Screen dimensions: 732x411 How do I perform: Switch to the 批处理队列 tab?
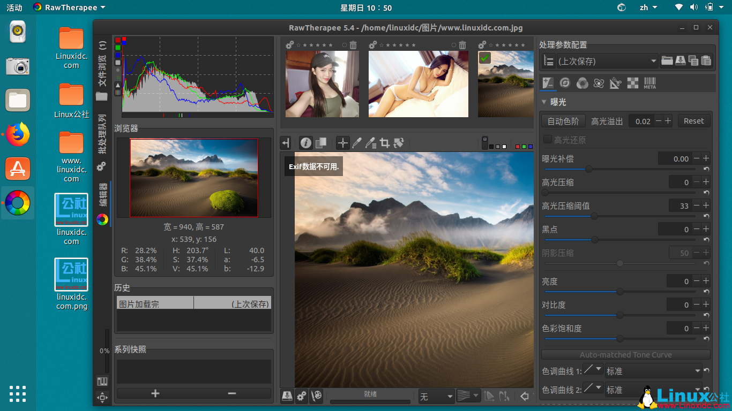click(102, 134)
